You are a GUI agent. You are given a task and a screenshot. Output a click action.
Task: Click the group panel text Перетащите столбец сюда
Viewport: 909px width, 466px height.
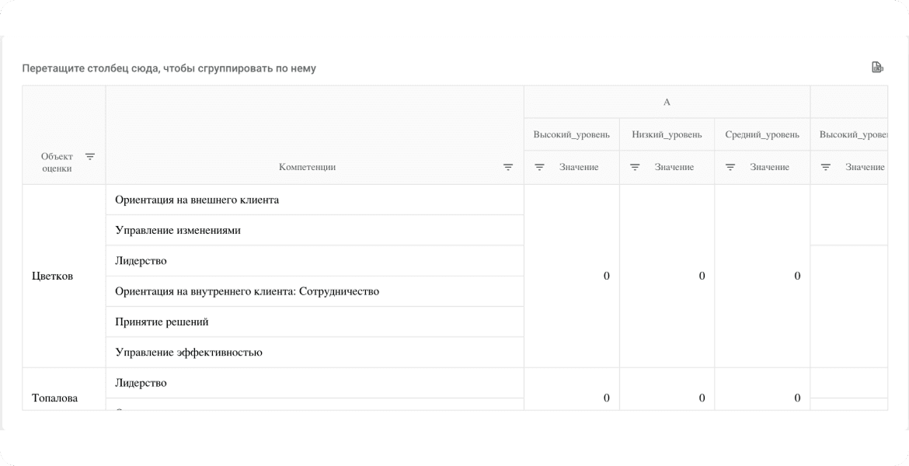pos(169,68)
